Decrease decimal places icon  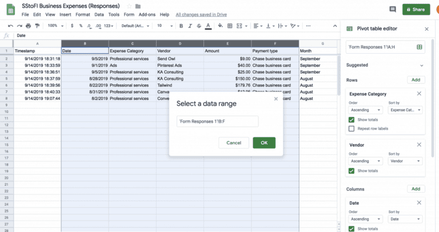(x=89, y=26)
